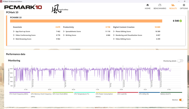Click the app icon in the title bar
The image size is (189, 109).
[x=1, y=1]
